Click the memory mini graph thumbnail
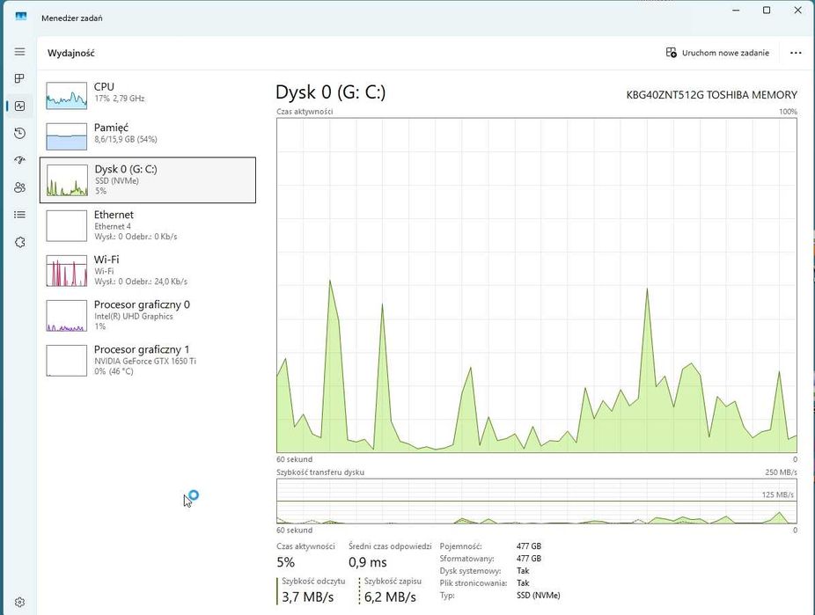Viewport: 815px width, 615px height. point(67,136)
